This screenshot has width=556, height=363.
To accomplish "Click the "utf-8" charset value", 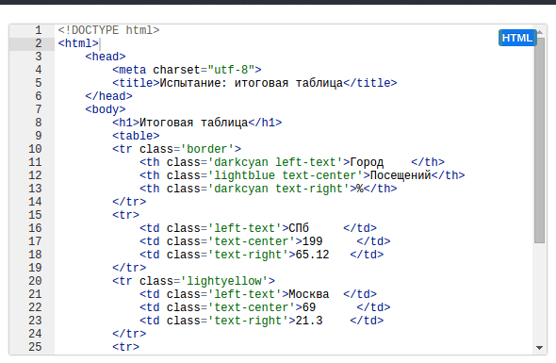I will click(231, 70).
